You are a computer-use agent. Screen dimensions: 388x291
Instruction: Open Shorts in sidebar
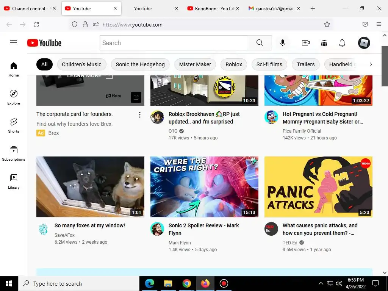(14, 125)
